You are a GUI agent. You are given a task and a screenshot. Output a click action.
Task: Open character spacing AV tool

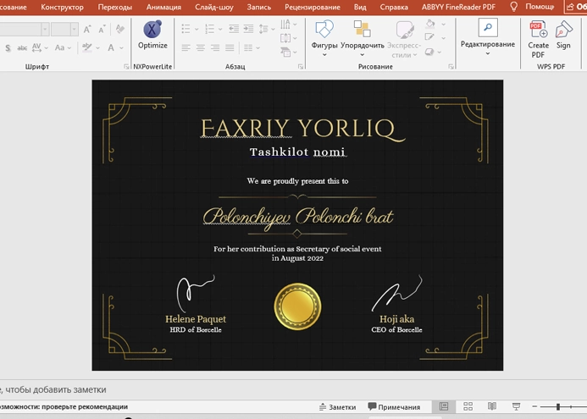click(x=36, y=47)
